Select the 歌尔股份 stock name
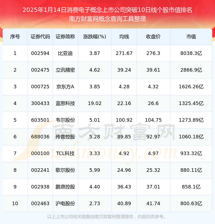This screenshot has height=224, width=215. [65, 170]
